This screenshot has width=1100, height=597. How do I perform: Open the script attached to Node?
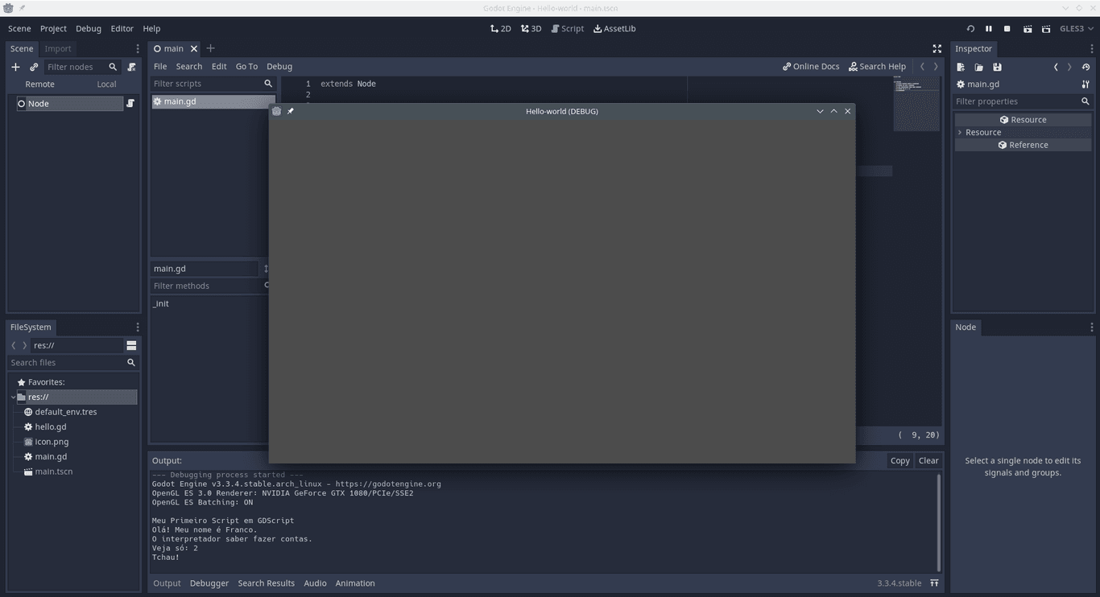(130, 103)
